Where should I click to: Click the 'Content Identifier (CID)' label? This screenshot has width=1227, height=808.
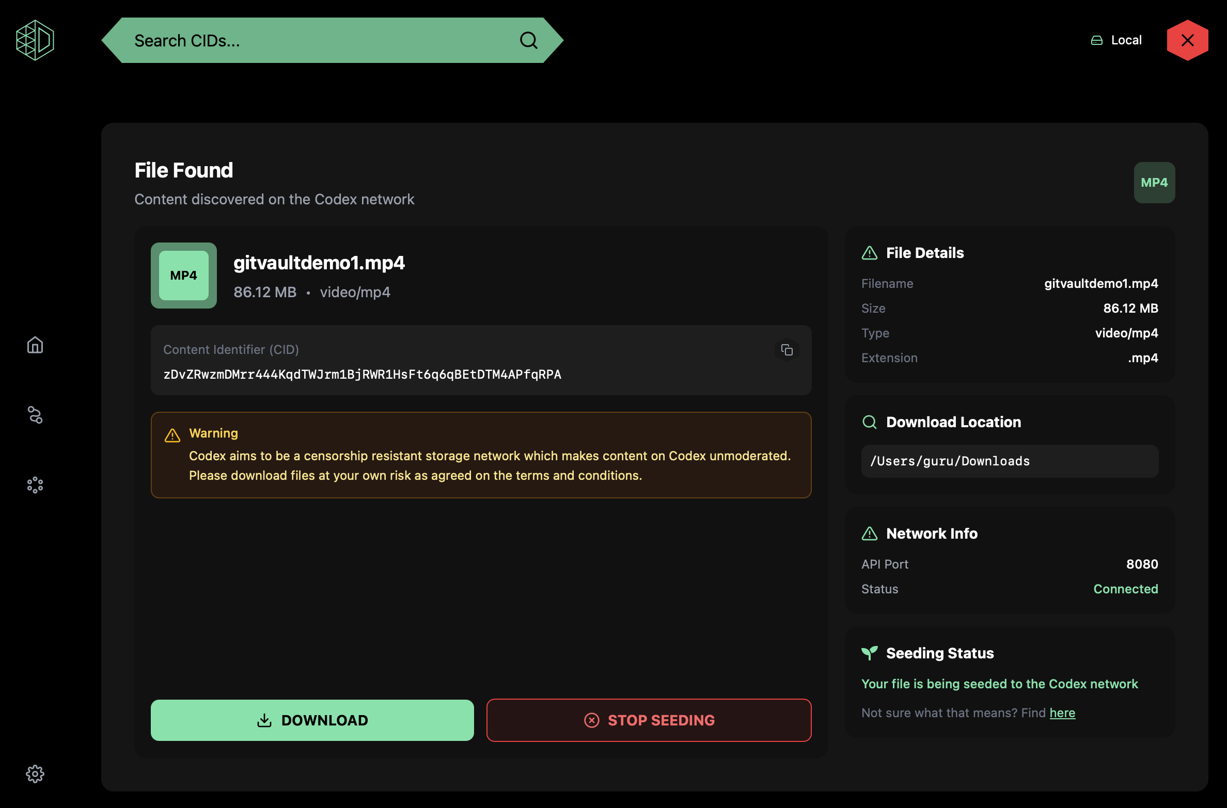231,350
